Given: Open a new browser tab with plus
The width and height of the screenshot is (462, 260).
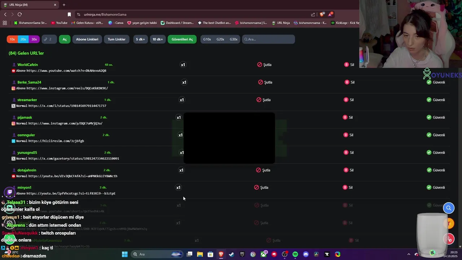Looking at the screenshot, I should tap(64, 5).
